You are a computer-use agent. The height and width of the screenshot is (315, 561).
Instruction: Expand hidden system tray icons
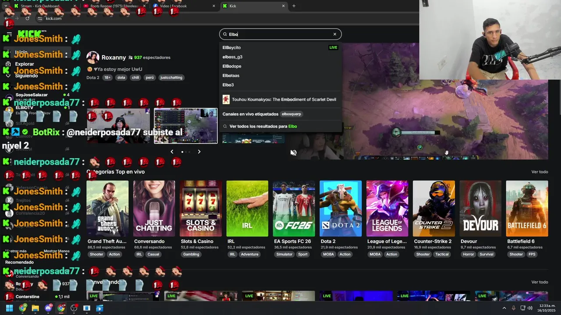click(504, 308)
